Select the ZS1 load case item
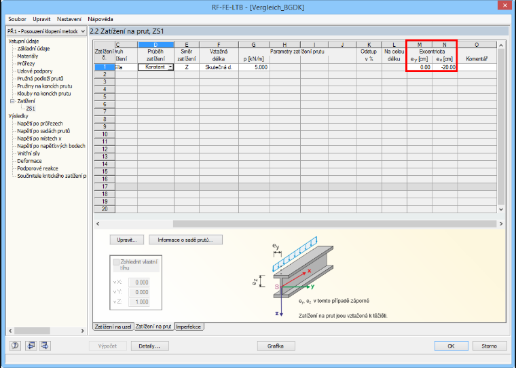 point(31,108)
